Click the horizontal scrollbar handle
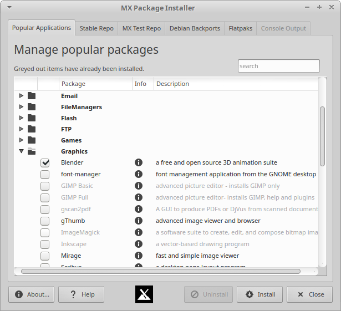The height and width of the screenshot is (311, 341). pos(161,272)
